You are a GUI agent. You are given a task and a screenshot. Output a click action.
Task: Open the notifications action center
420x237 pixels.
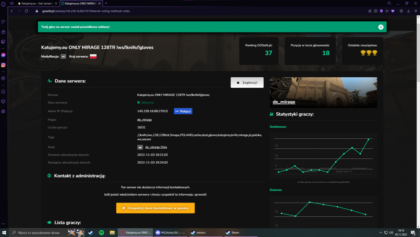tap(413, 233)
